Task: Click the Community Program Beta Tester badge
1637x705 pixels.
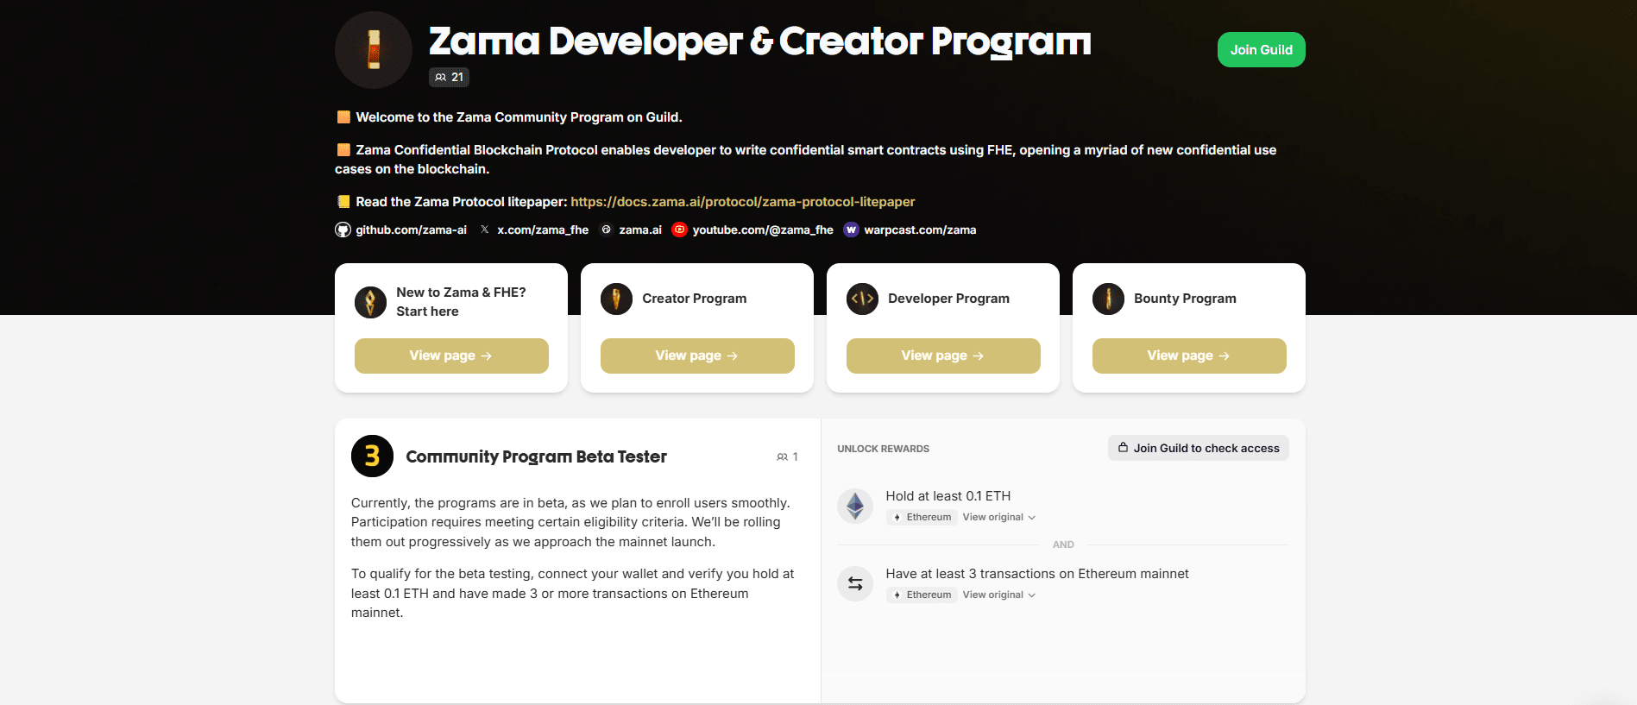Action: pyautogui.click(x=372, y=456)
